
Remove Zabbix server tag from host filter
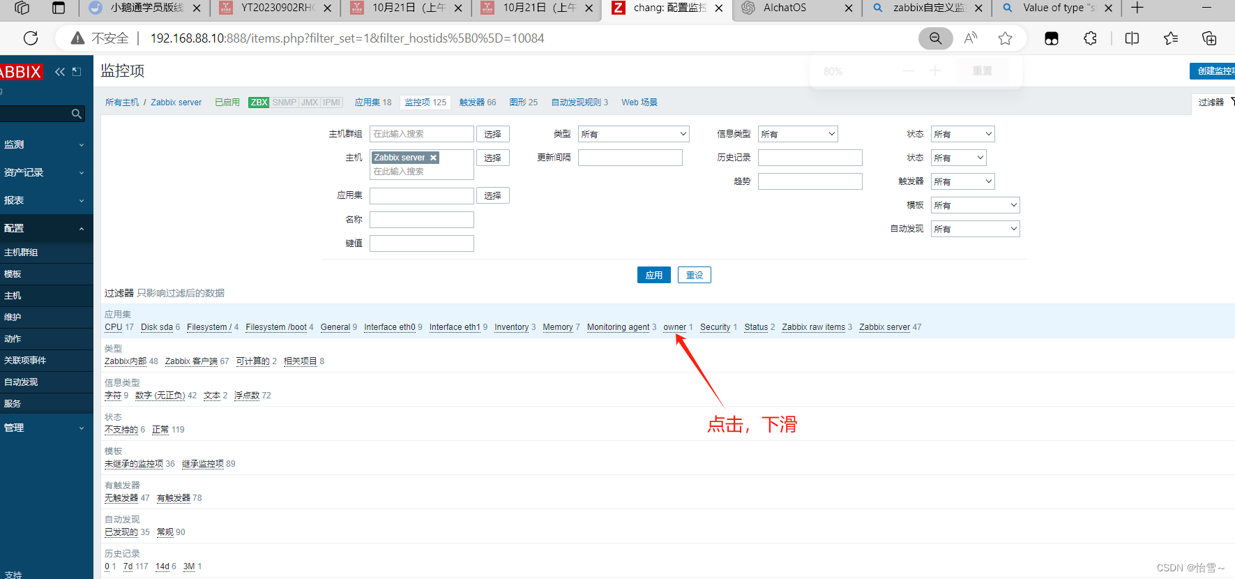pos(433,158)
